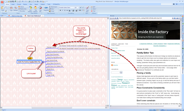Open the Ribbon category link
The width and height of the screenshot is (184, 111).
(114, 85)
